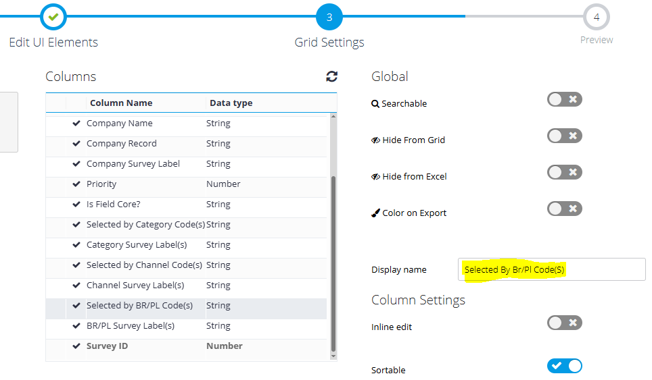This screenshot has width=652, height=380.
Task: Click the checkmark icon next to Priority
Action: tap(76, 184)
